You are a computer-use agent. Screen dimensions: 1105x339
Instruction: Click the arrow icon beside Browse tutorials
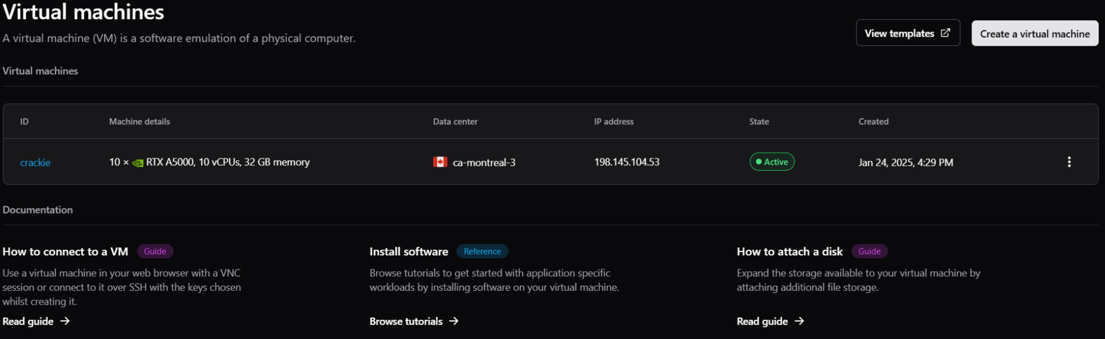coord(454,321)
